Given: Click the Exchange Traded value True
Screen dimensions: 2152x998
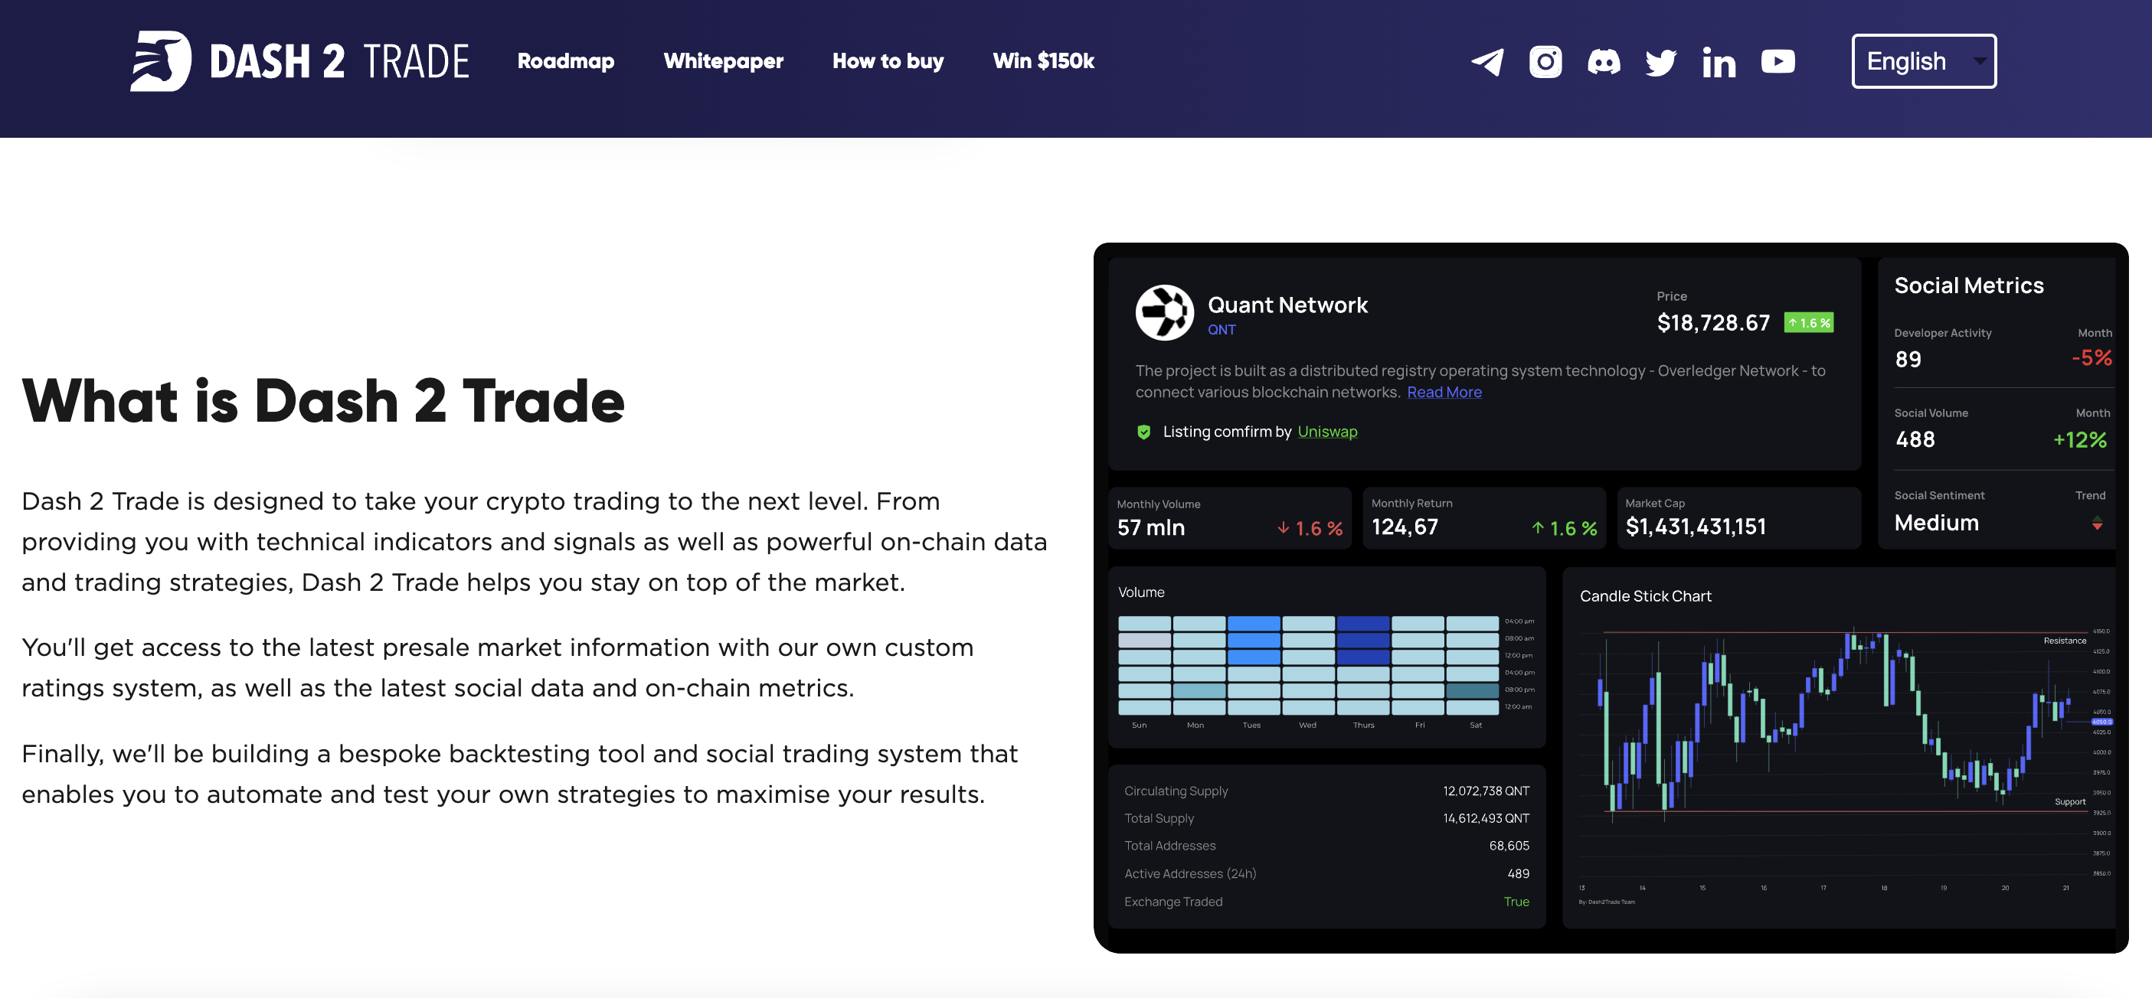Looking at the screenshot, I should (1516, 902).
